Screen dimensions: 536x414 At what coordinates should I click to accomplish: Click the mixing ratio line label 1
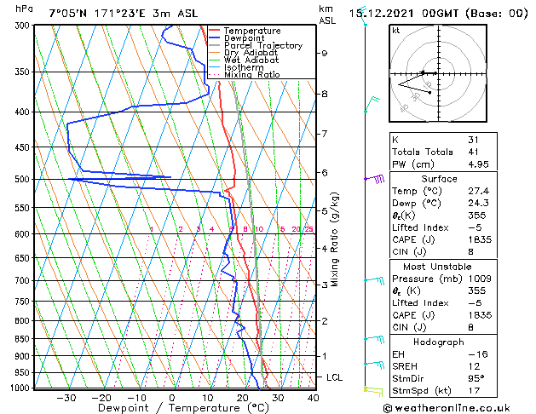click(152, 229)
